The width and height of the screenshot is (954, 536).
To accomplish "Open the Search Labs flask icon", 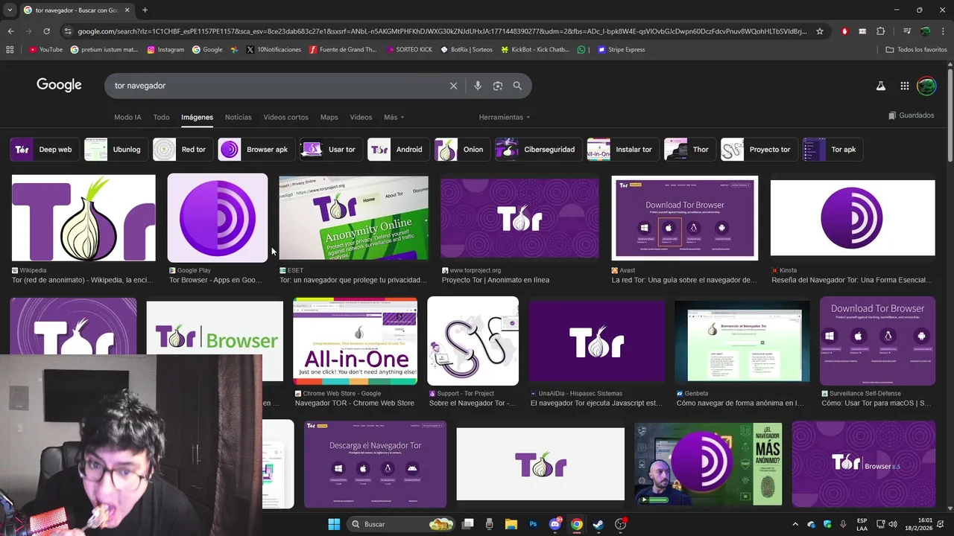I will (x=880, y=86).
